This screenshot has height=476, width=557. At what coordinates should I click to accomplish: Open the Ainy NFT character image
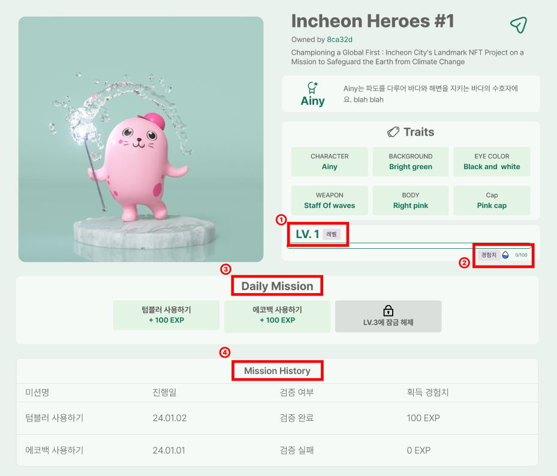click(141, 139)
